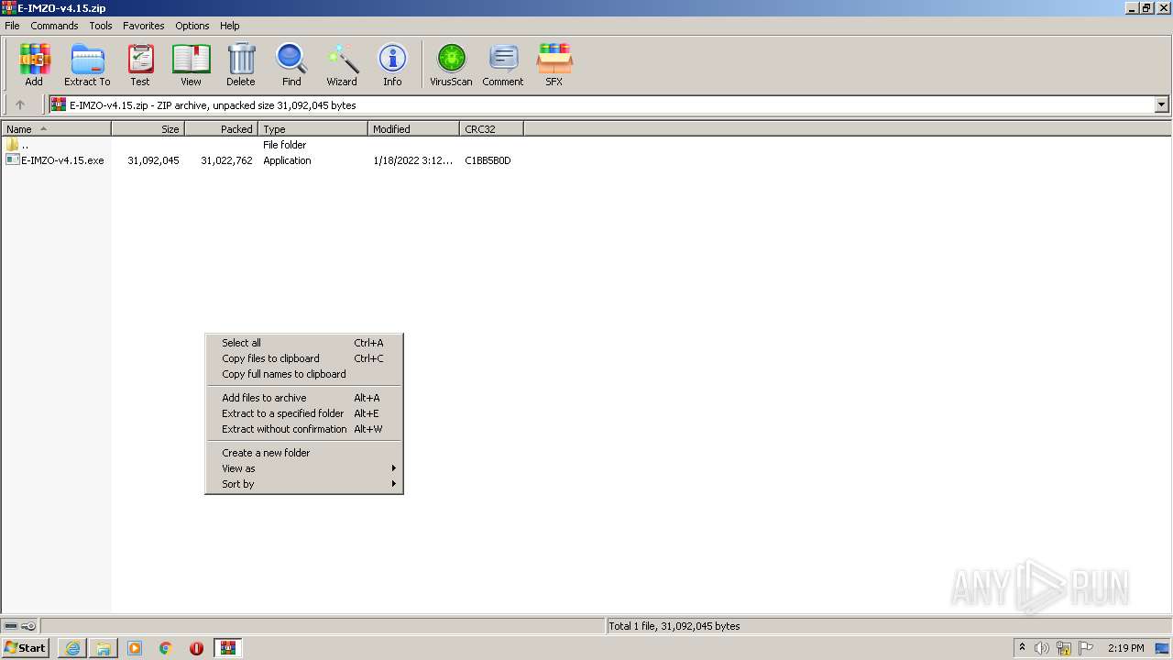Open the Extract To tool
Screen dimensions: 1173x660
87,65
